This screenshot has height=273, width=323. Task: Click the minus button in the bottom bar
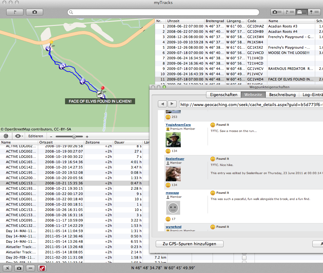31,268
